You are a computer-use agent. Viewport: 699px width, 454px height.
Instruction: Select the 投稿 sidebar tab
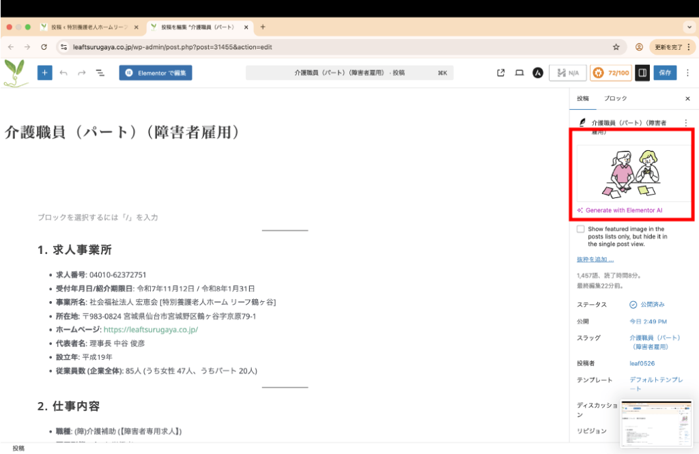coord(582,98)
